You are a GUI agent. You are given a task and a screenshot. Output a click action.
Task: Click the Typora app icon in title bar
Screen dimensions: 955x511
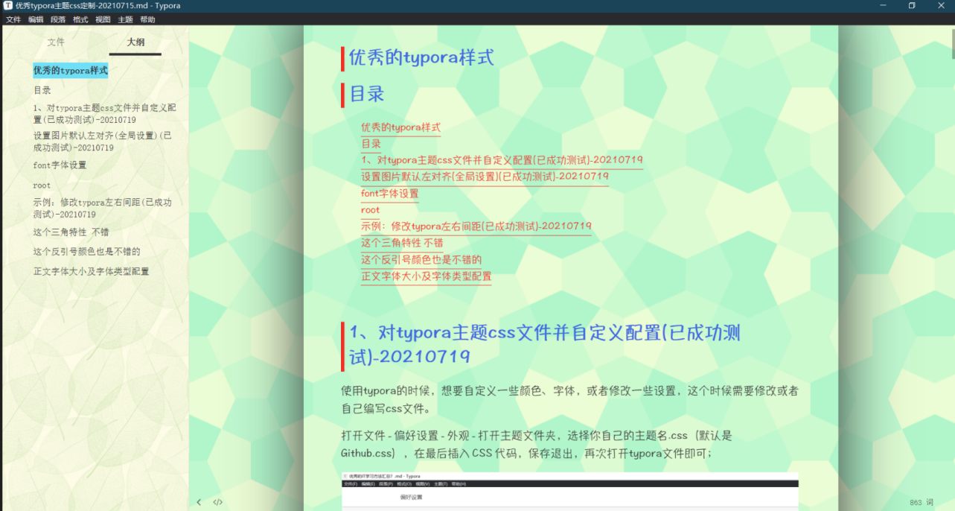[x=7, y=5]
